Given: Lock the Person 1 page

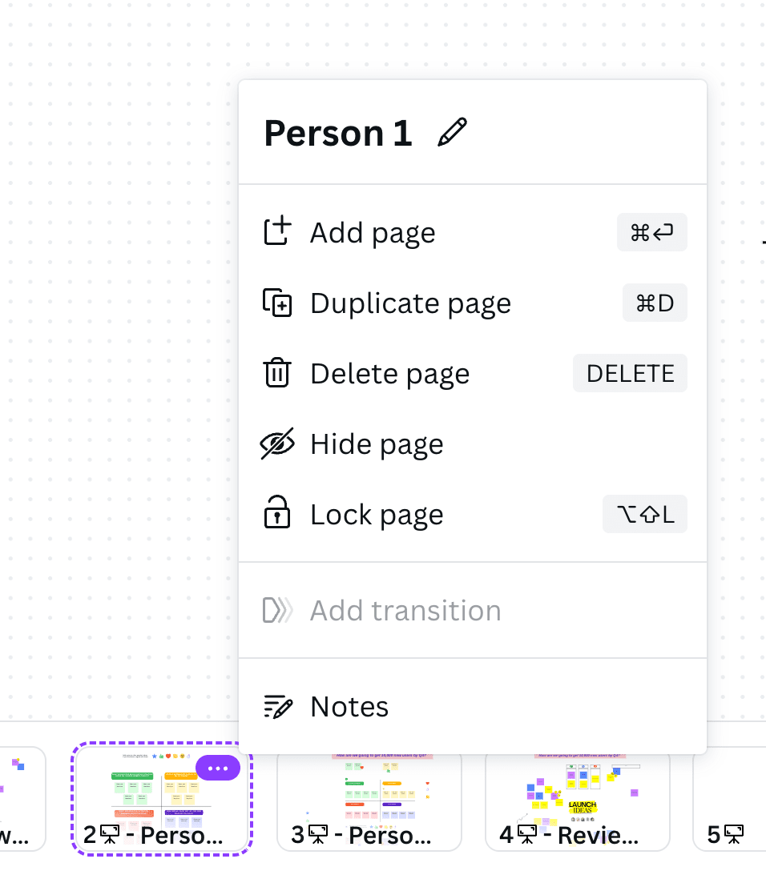Looking at the screenshot, I should coord(377,514).
